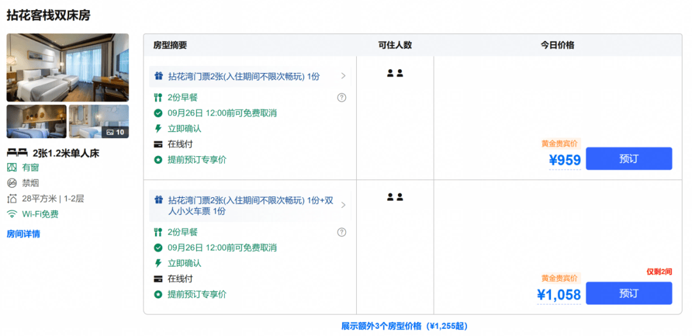Click the red 仅剩2间 notice
692x336 pixels.
pyautogui.click(x=659, y=271)
